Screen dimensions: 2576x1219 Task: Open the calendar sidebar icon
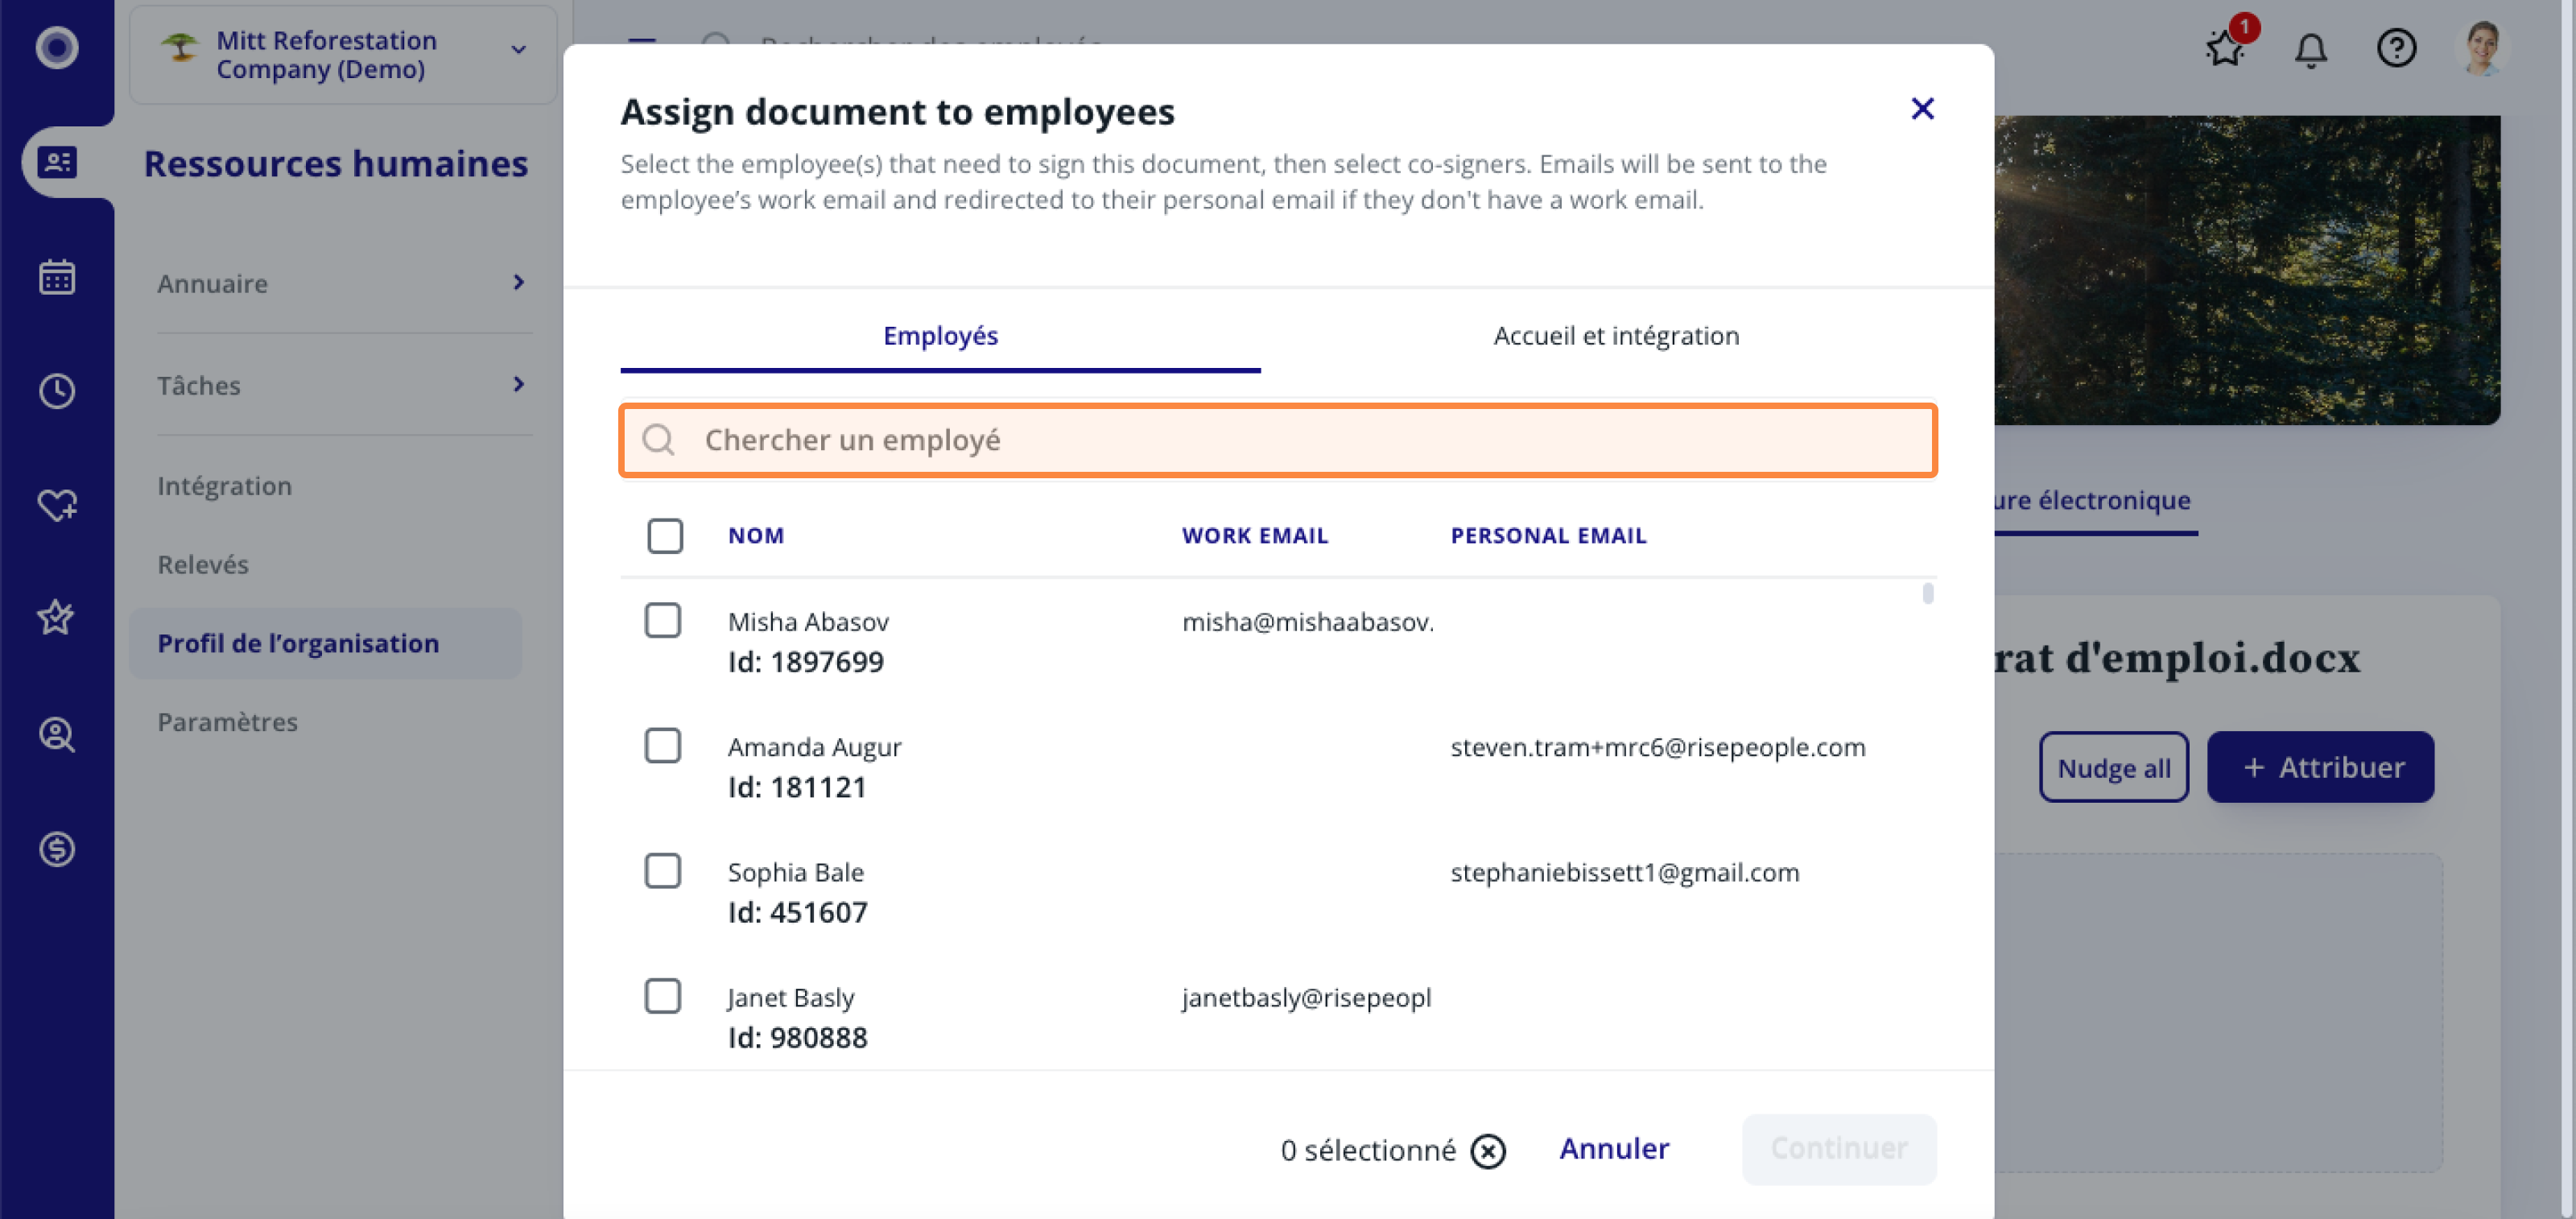coord(57,277)
